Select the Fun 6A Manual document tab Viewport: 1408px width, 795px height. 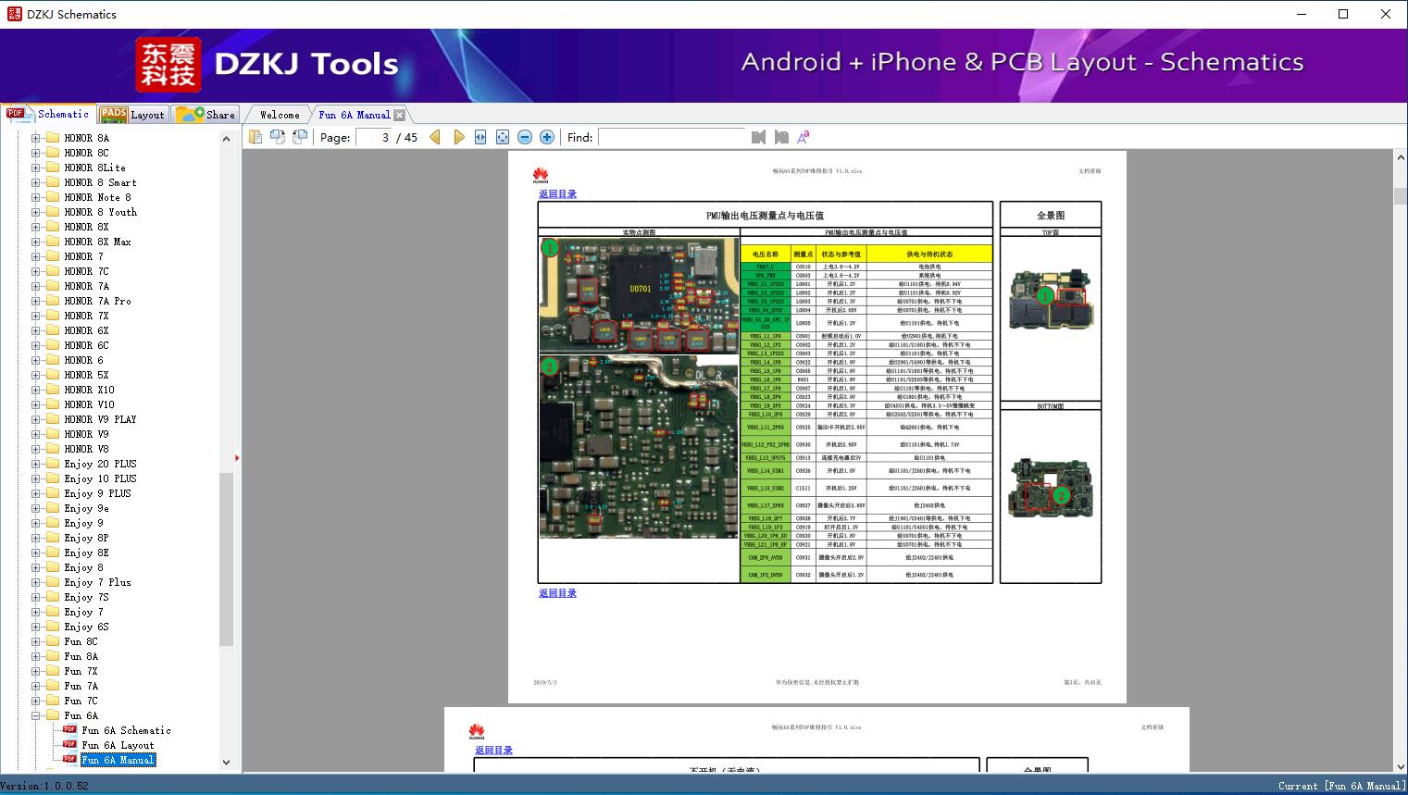(x=355, y=115)
